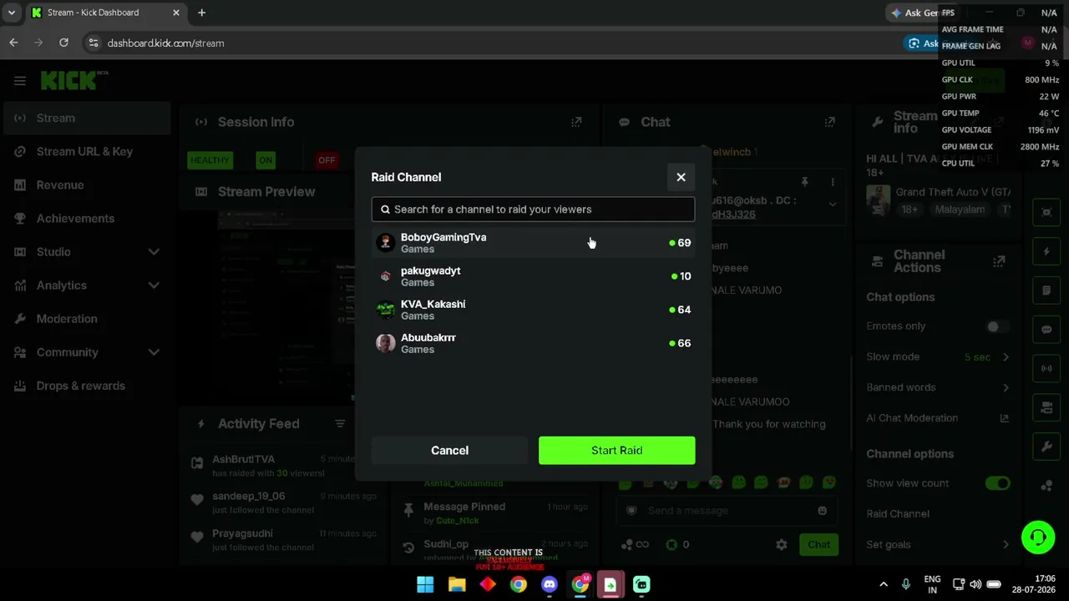Screen dimensions: 1069x601
Task: Click the screen capture icon in the right rail
Action: tap(1046, 212)
